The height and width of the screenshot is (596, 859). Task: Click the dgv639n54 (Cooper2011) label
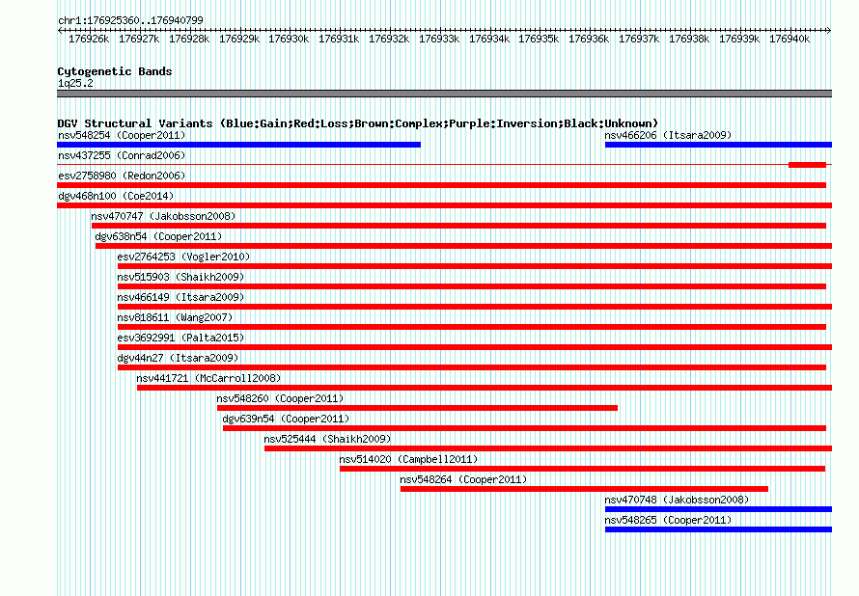(286, 419)
